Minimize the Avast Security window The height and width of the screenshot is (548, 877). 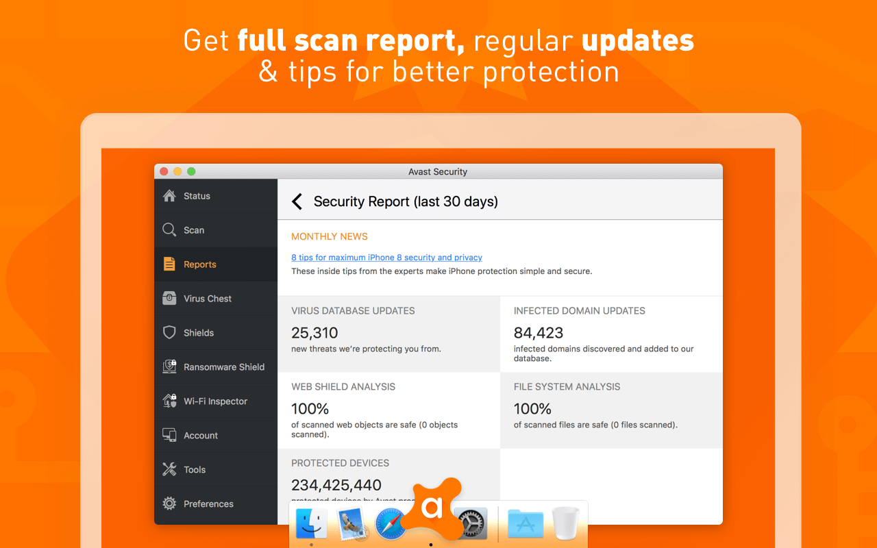(177, 171)
